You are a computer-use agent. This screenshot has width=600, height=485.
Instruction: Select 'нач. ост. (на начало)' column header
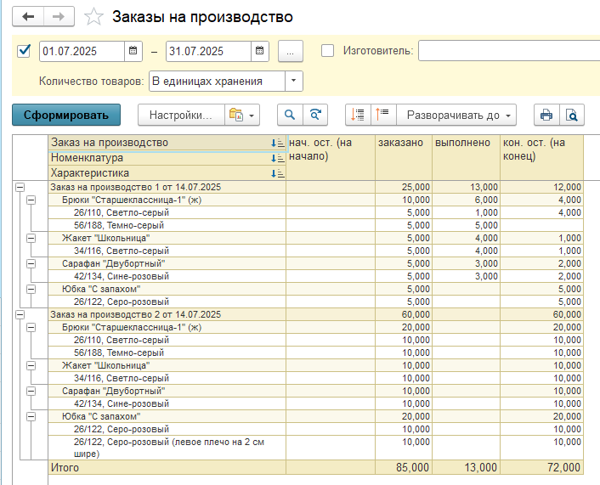click(331, 157)
